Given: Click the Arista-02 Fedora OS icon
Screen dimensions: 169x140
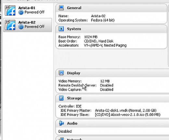Looking at the screenshot, I should [10, 25].
